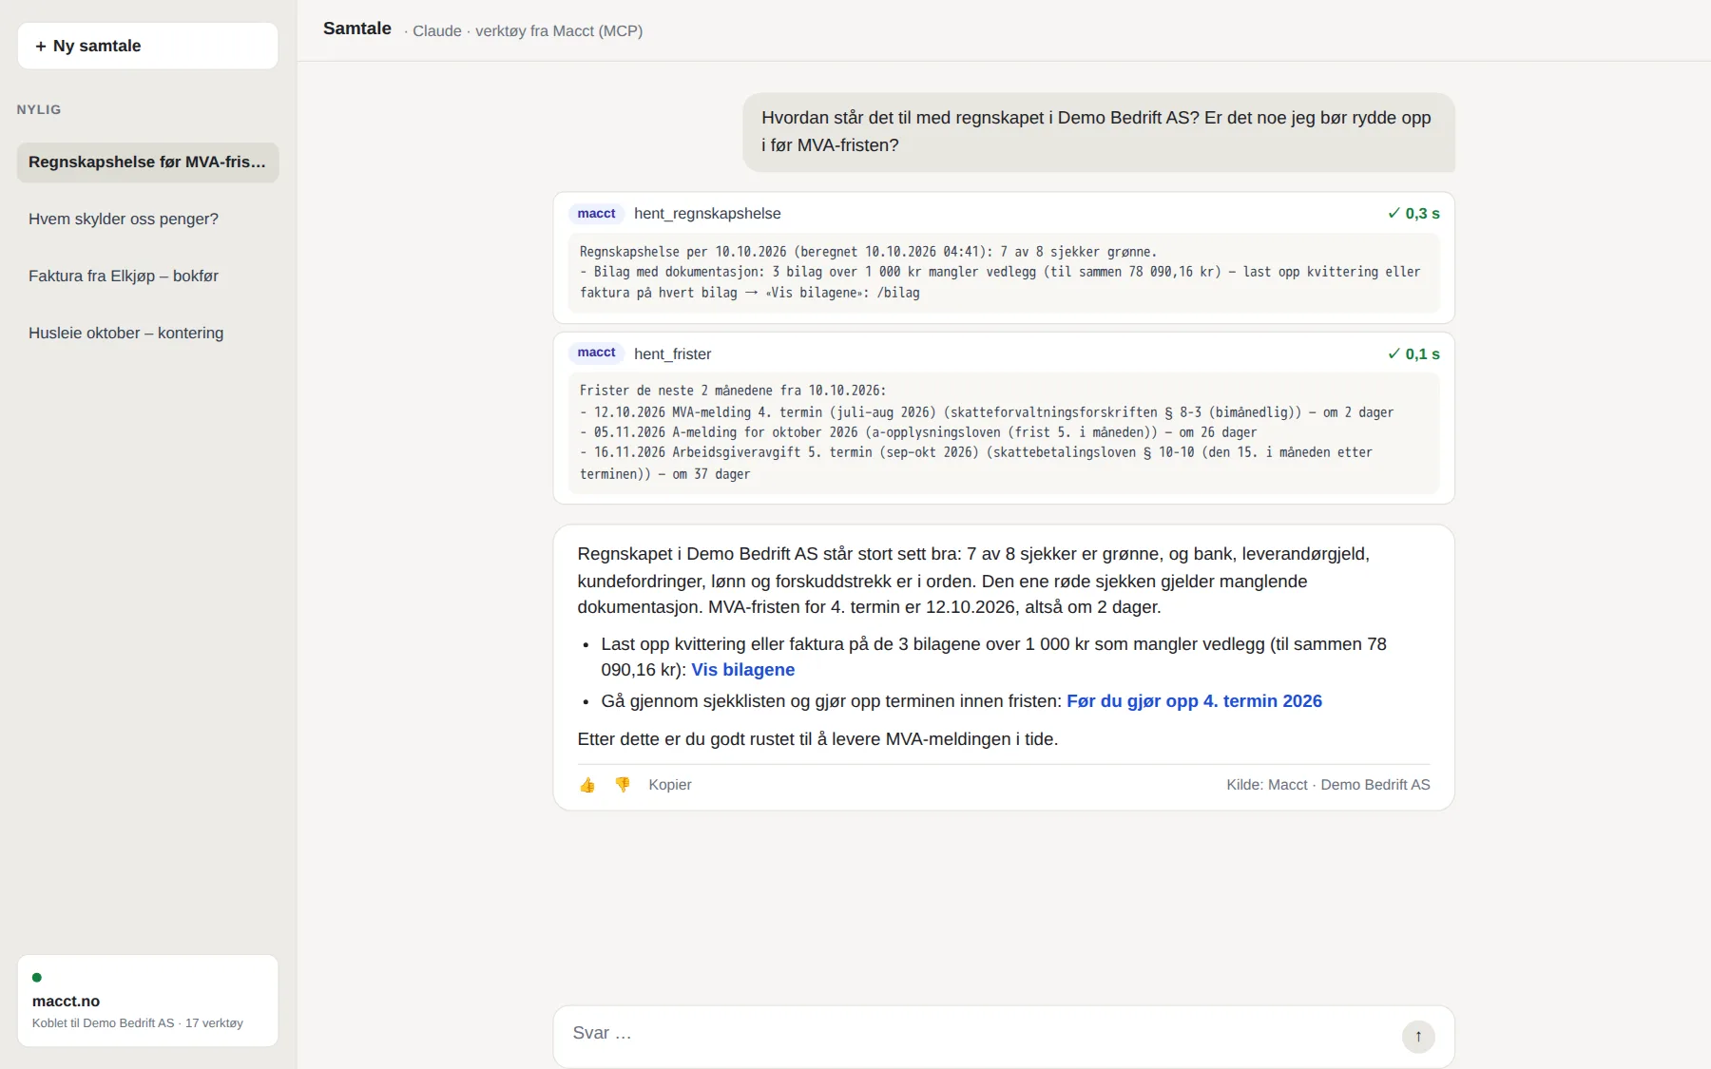
Task: Select Regnskapshelse før MVA-fris… conversation
Action: 147,162
